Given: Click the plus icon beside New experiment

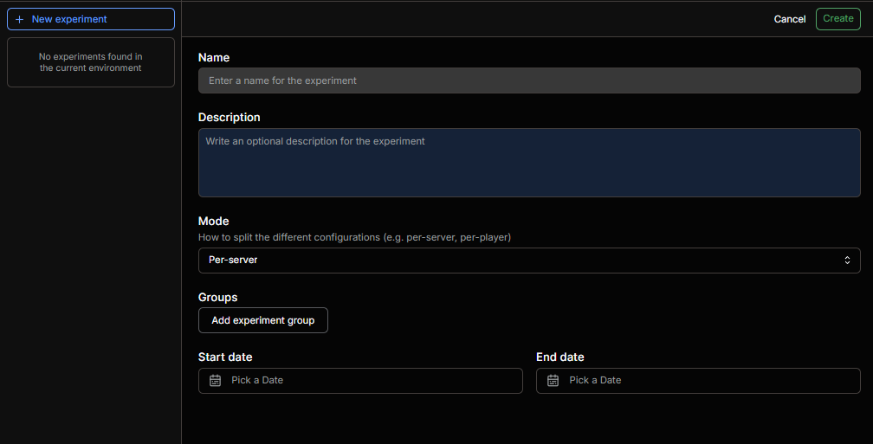Looking at the screenshot, I should click(19, 19).
